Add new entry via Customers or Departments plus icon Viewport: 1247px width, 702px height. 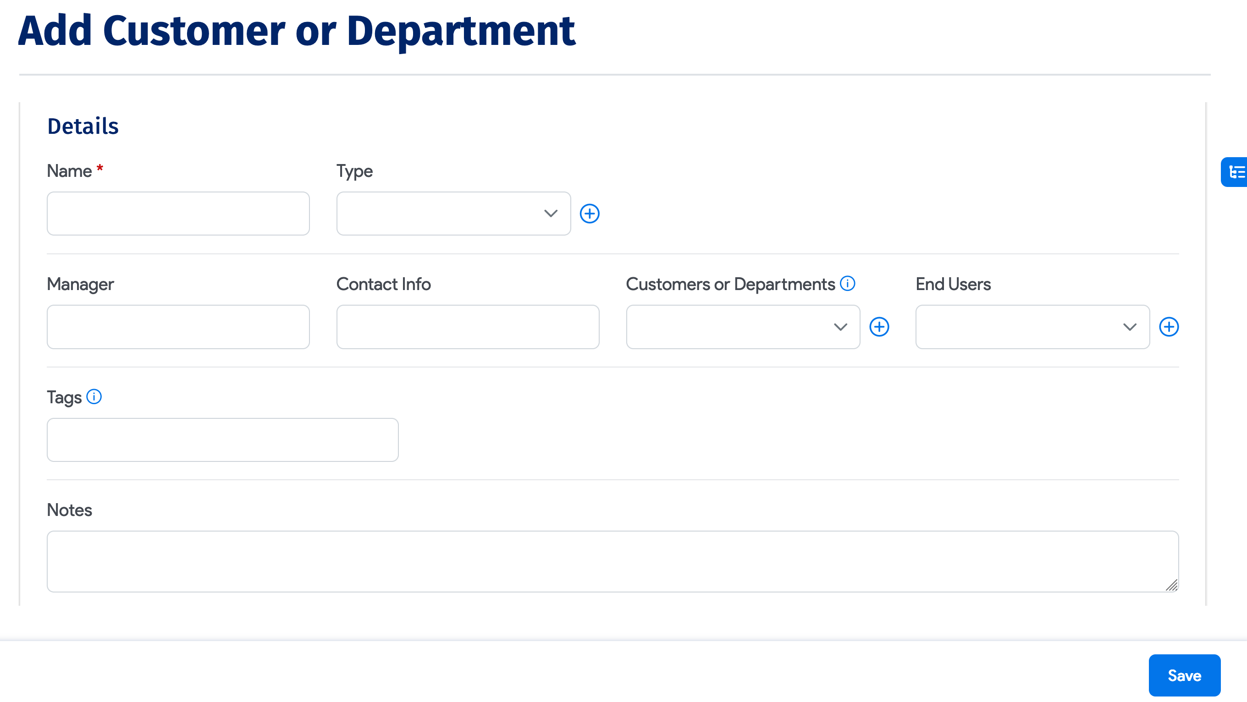point(880,327)
